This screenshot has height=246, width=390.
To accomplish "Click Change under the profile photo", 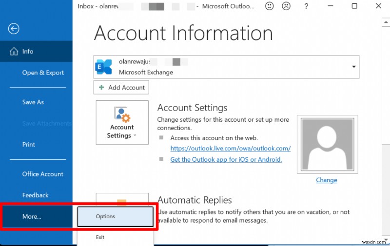I will pyautogui.click(x=326, y=180).
